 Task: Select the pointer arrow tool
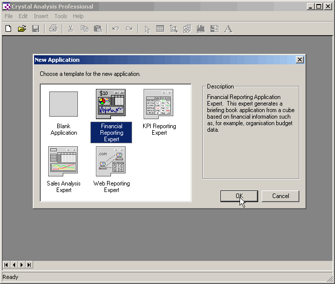147,29
